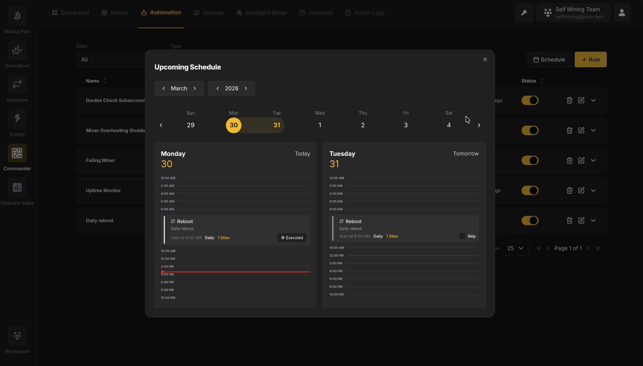This screenshot has width=643, height=366.
Task: Disable the Uptime Monitor rule
Action: [530, 190]
